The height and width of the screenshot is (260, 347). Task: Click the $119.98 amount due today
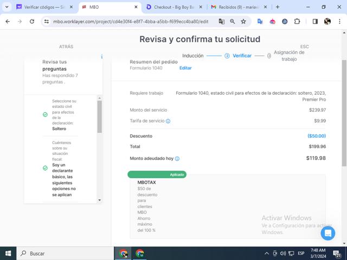point(316,158)
